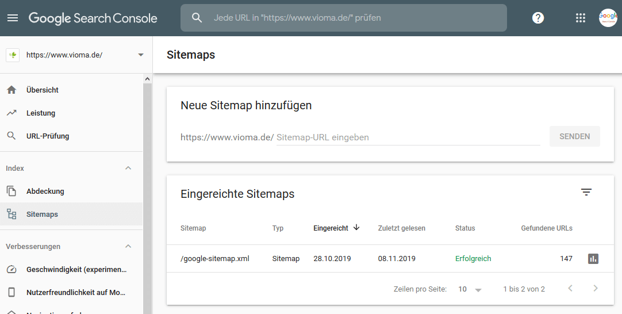The image size is (622, 314).
Task: Sort by Gefundene URLs column header
Action: click(x=547, y=228)
